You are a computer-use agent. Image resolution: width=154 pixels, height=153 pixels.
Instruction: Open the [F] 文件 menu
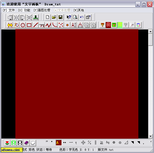(x=9, y=10)
